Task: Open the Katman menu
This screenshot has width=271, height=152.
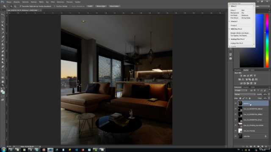Action: 34,2
